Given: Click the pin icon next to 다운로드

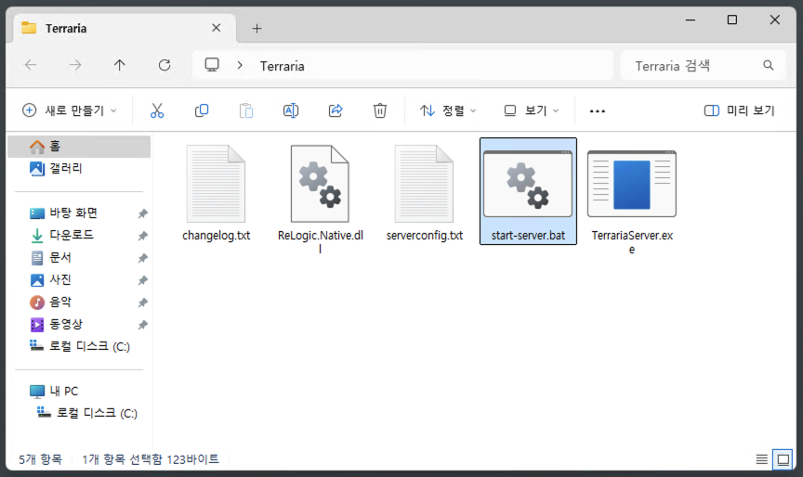Looking at the screenshot, I should [x=143, y=236].
